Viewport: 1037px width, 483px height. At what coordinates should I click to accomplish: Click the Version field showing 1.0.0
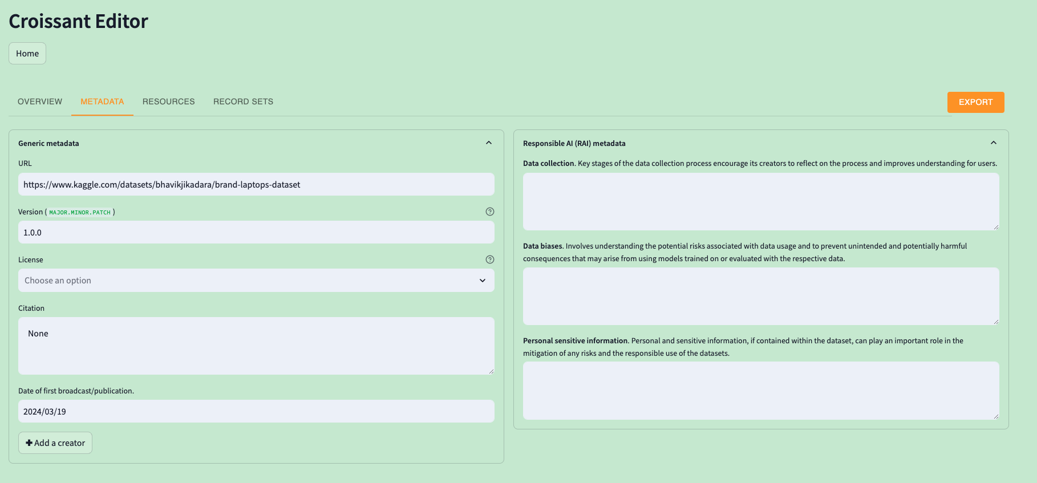[256, 233]
